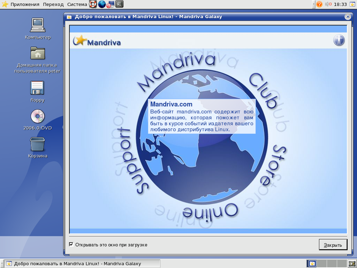357x268 pixels.
Task: Click the Mandriva Galaxy taskbar button
Action: point(83,264)
